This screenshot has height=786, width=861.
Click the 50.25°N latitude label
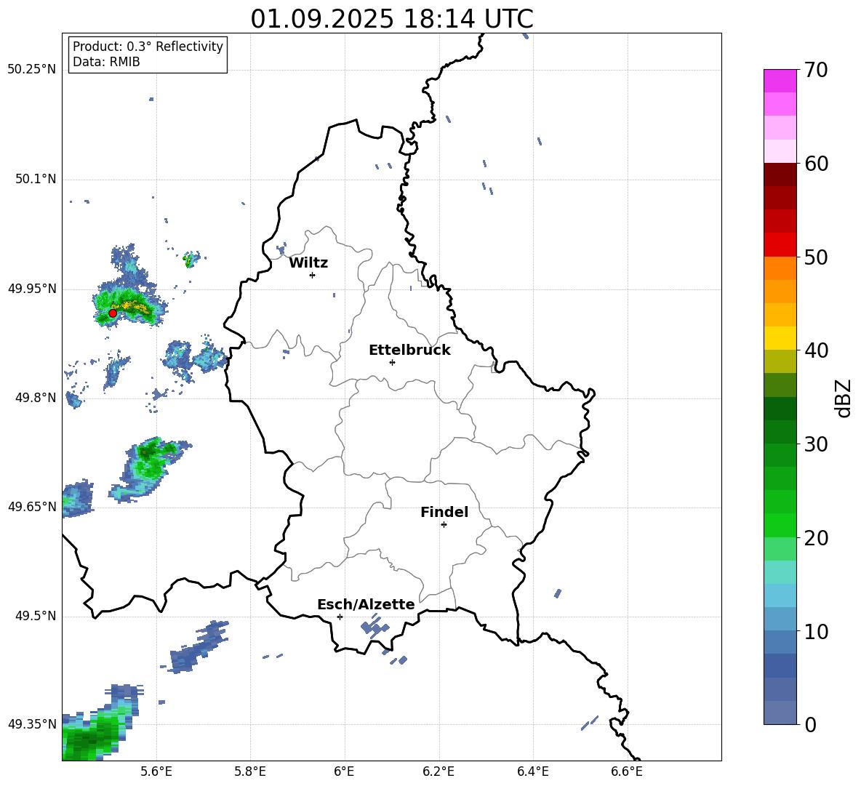(x=32, y=70)
